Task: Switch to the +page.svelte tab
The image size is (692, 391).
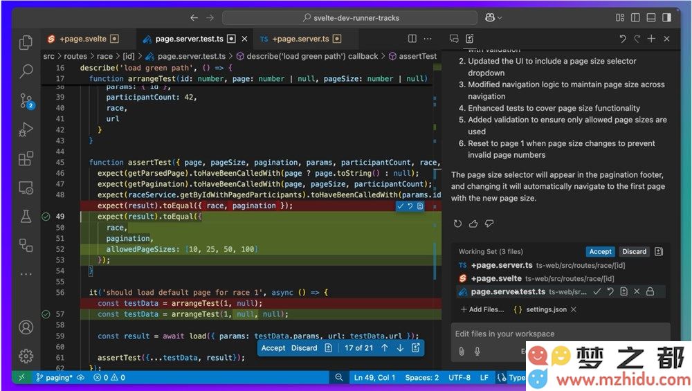Action: pyautogui.click(x=83, y=39)
